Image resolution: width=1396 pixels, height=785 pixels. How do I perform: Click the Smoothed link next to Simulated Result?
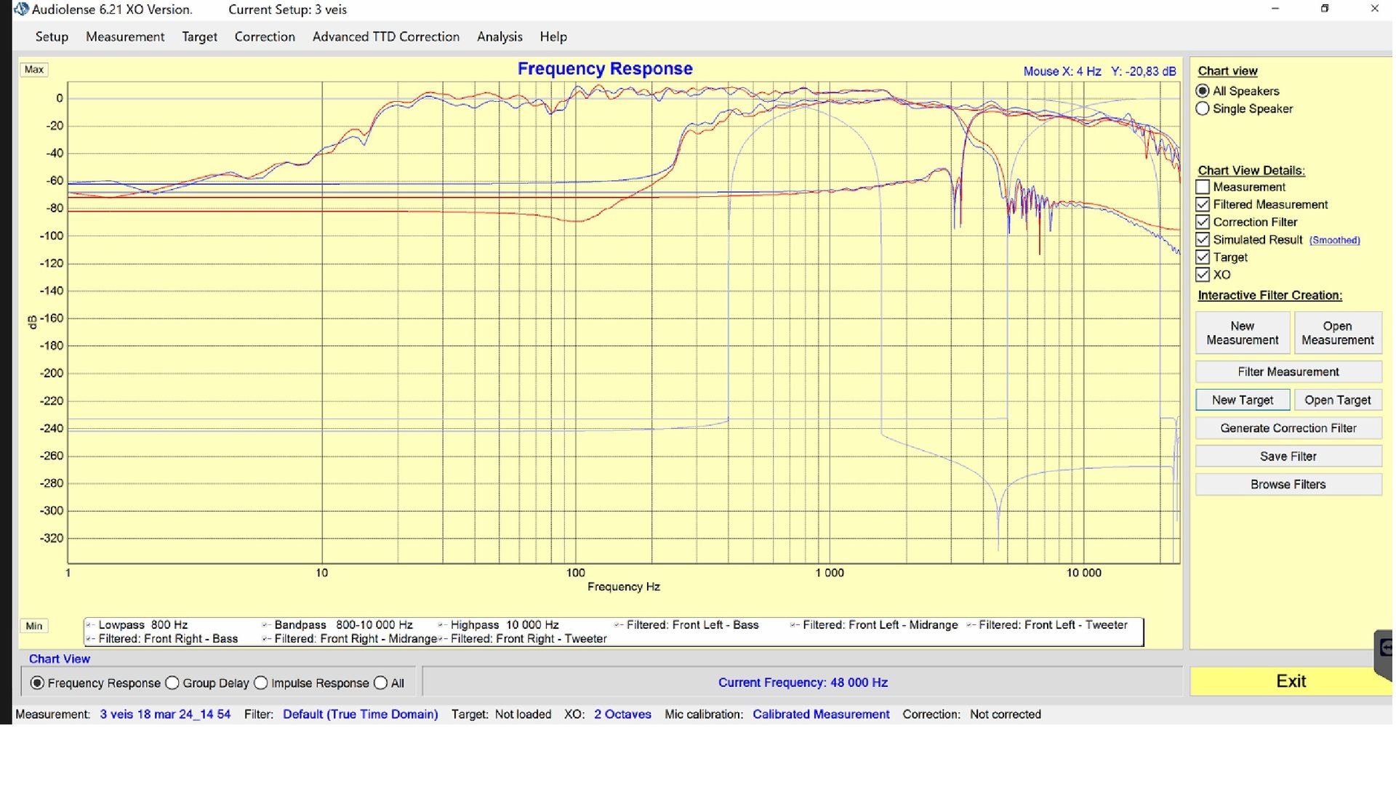pyautogui.click(x=1334, y=241)
